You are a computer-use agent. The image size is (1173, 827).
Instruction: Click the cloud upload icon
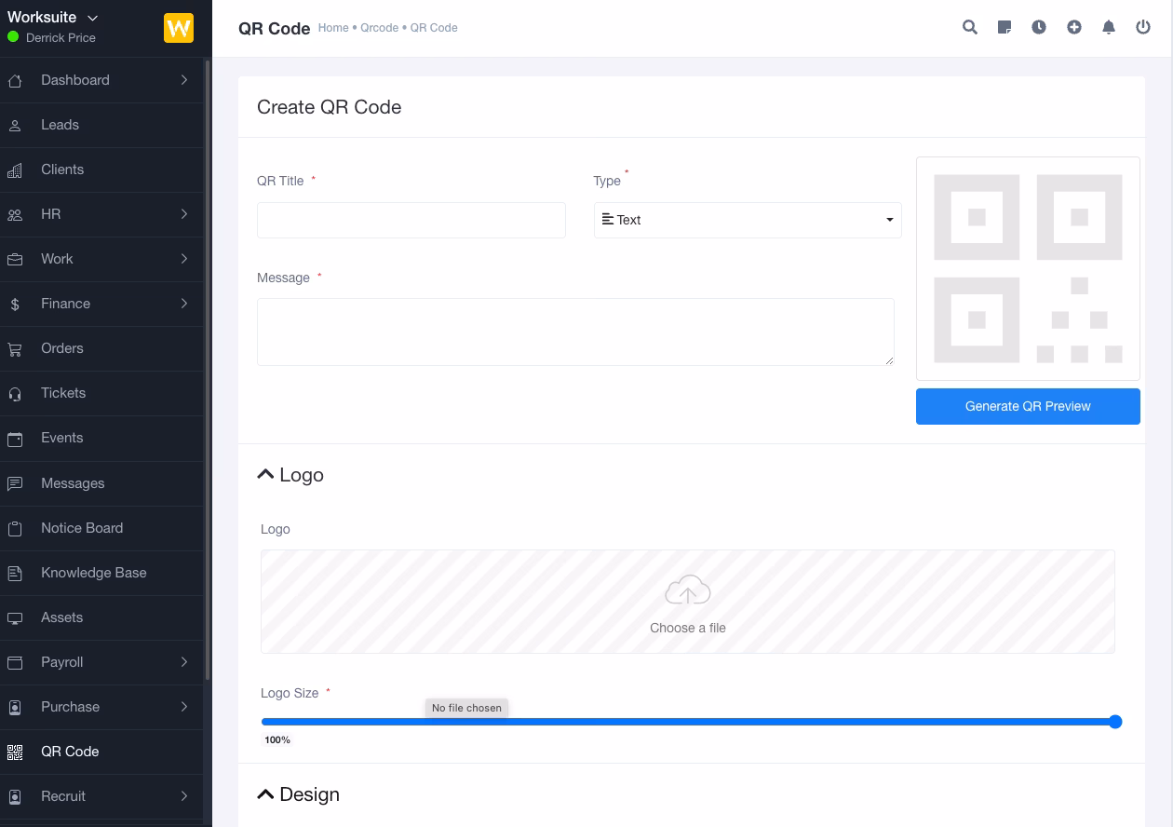tap(688, 590)
